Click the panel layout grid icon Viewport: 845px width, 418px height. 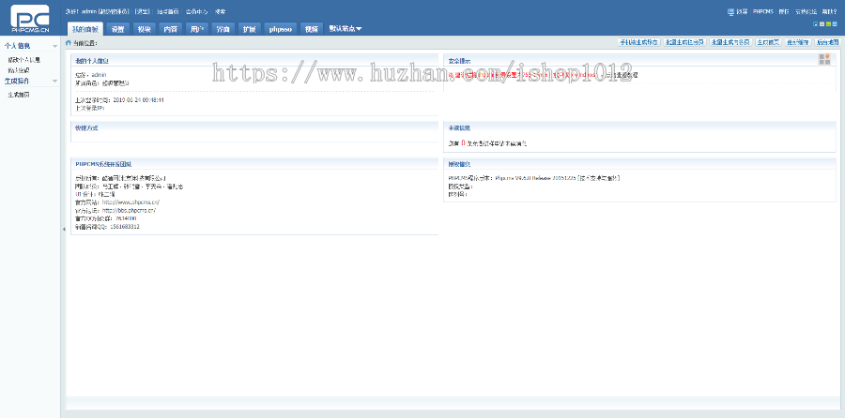(x=824, y=59)
